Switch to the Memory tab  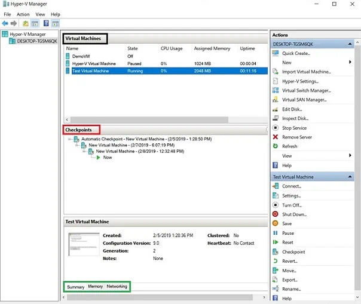(95, 287)
